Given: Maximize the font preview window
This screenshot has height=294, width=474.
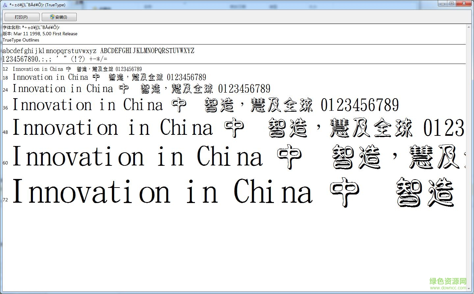Looking at the screenshot, I should [452, 3].
